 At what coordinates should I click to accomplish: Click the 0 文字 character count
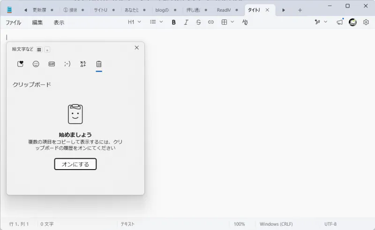pos(47,224)
